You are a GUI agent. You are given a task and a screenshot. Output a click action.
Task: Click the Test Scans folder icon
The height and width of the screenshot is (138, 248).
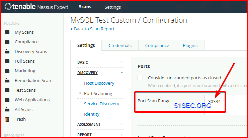point(7,90)
